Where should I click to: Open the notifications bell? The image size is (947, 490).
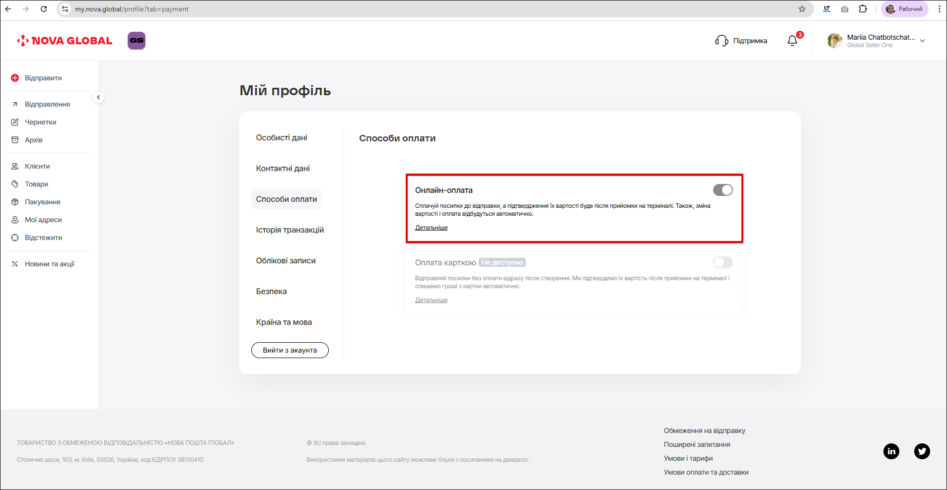(x=793, y=41)
